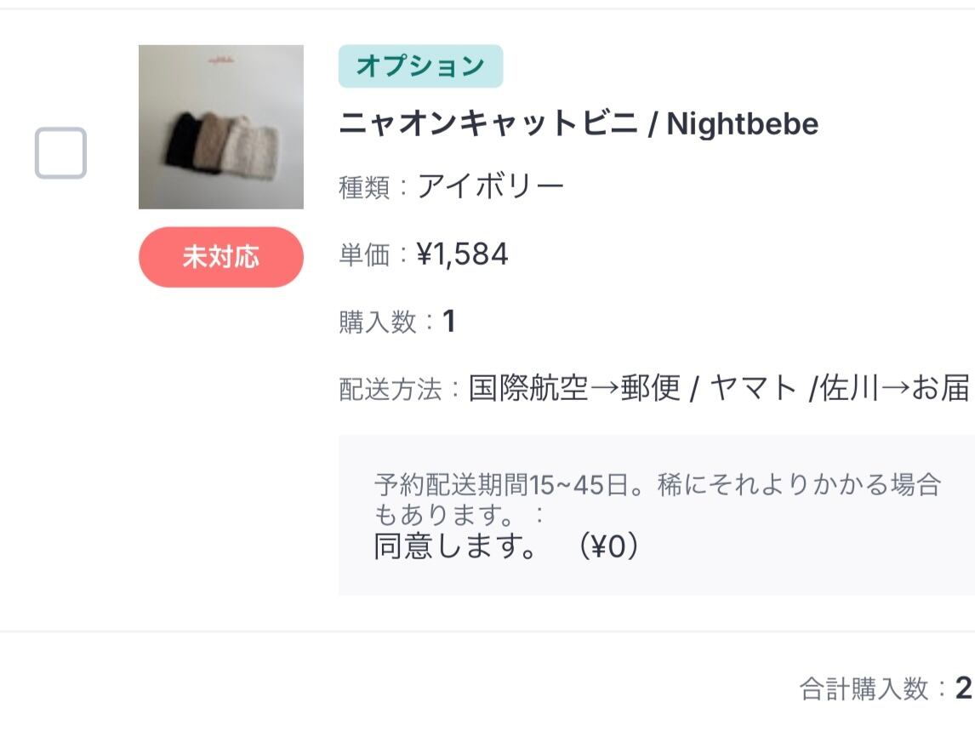Select the アイボリー variant text

490,186
